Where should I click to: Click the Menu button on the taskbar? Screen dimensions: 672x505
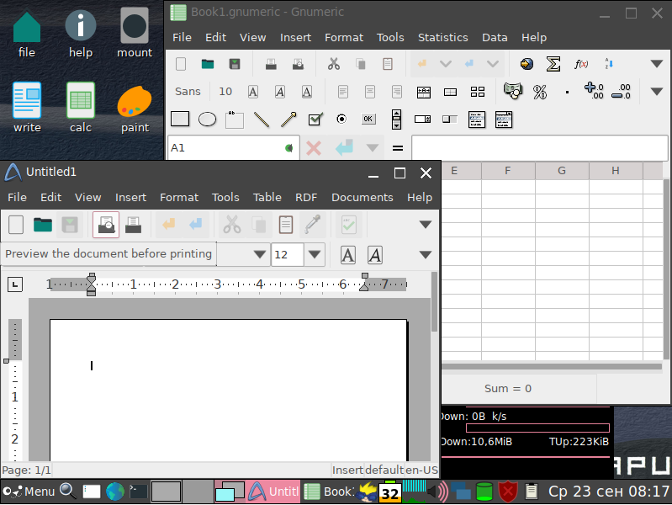(29, 492)
